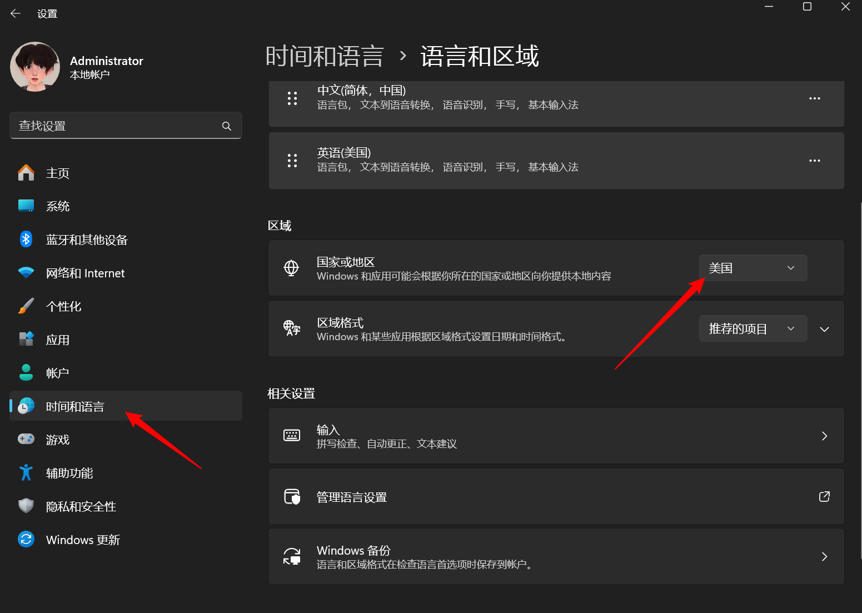Expand the 区域格式 row chevron
The width and height of the screenshot is (862, 613).
[x=825, y=329]
